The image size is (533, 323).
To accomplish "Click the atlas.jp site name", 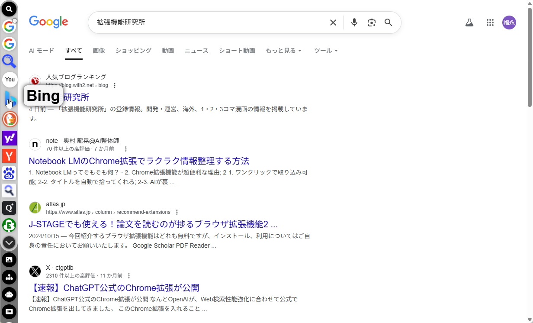I will tap(56, 204).
